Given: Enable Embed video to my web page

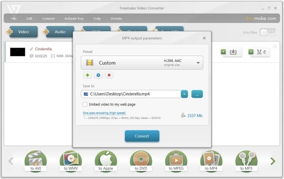Looking at the screenshot, I should point(85,104).
